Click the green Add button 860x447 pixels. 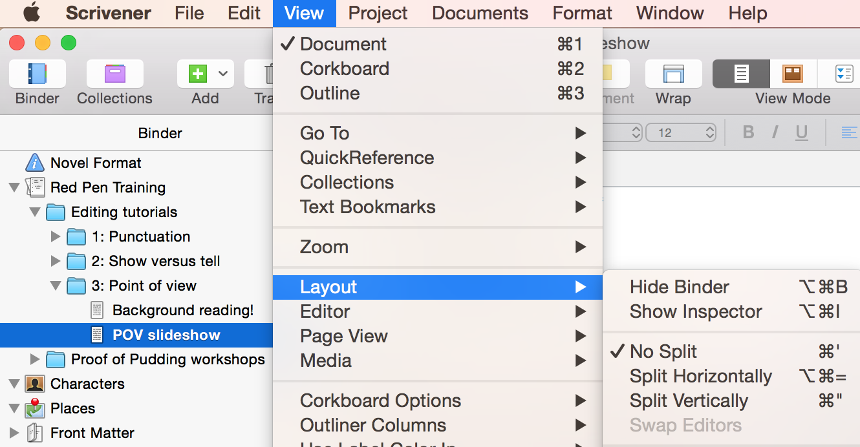pyautogui.click(x=197, y=74)
